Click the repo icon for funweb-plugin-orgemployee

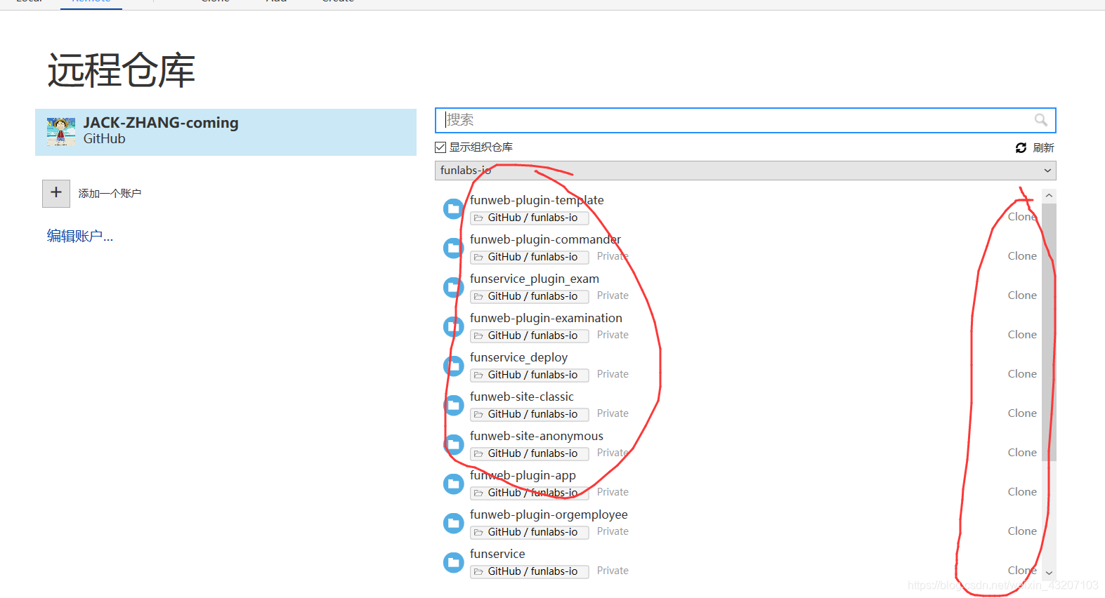tap(454, 523)
